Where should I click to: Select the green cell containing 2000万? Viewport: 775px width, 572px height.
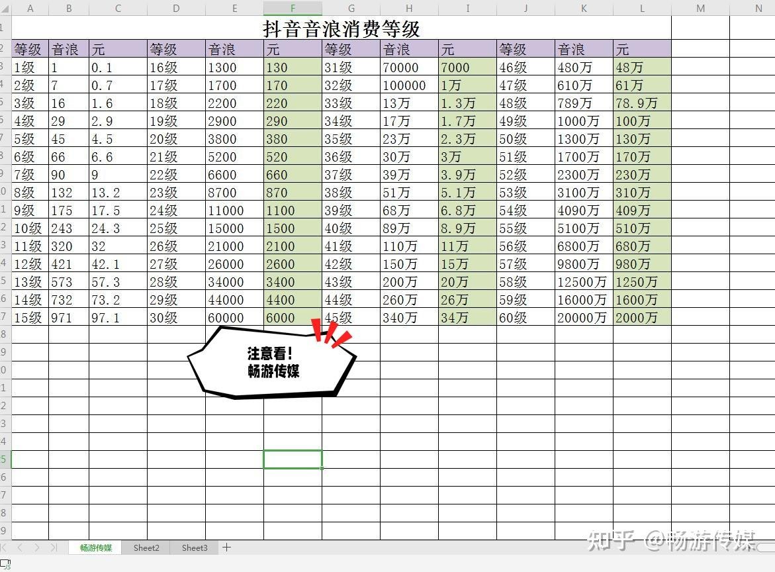tap(642, 317)
